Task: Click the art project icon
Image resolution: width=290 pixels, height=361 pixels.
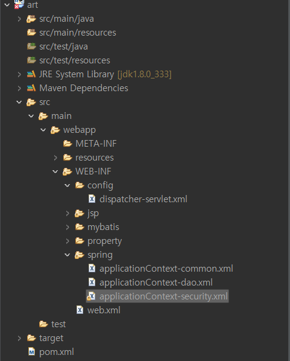Action: (19, 4)
